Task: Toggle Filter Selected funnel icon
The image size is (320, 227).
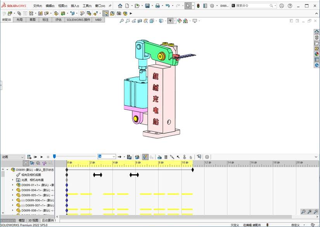Action: (45, 163)
